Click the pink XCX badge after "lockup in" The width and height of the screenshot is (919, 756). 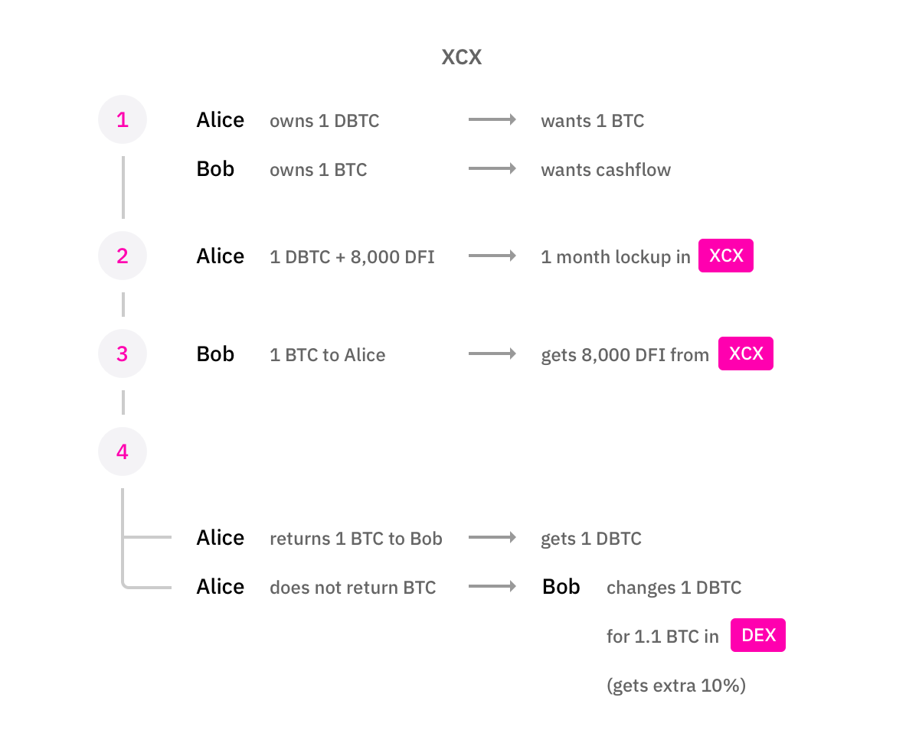(x=726, y=256)
